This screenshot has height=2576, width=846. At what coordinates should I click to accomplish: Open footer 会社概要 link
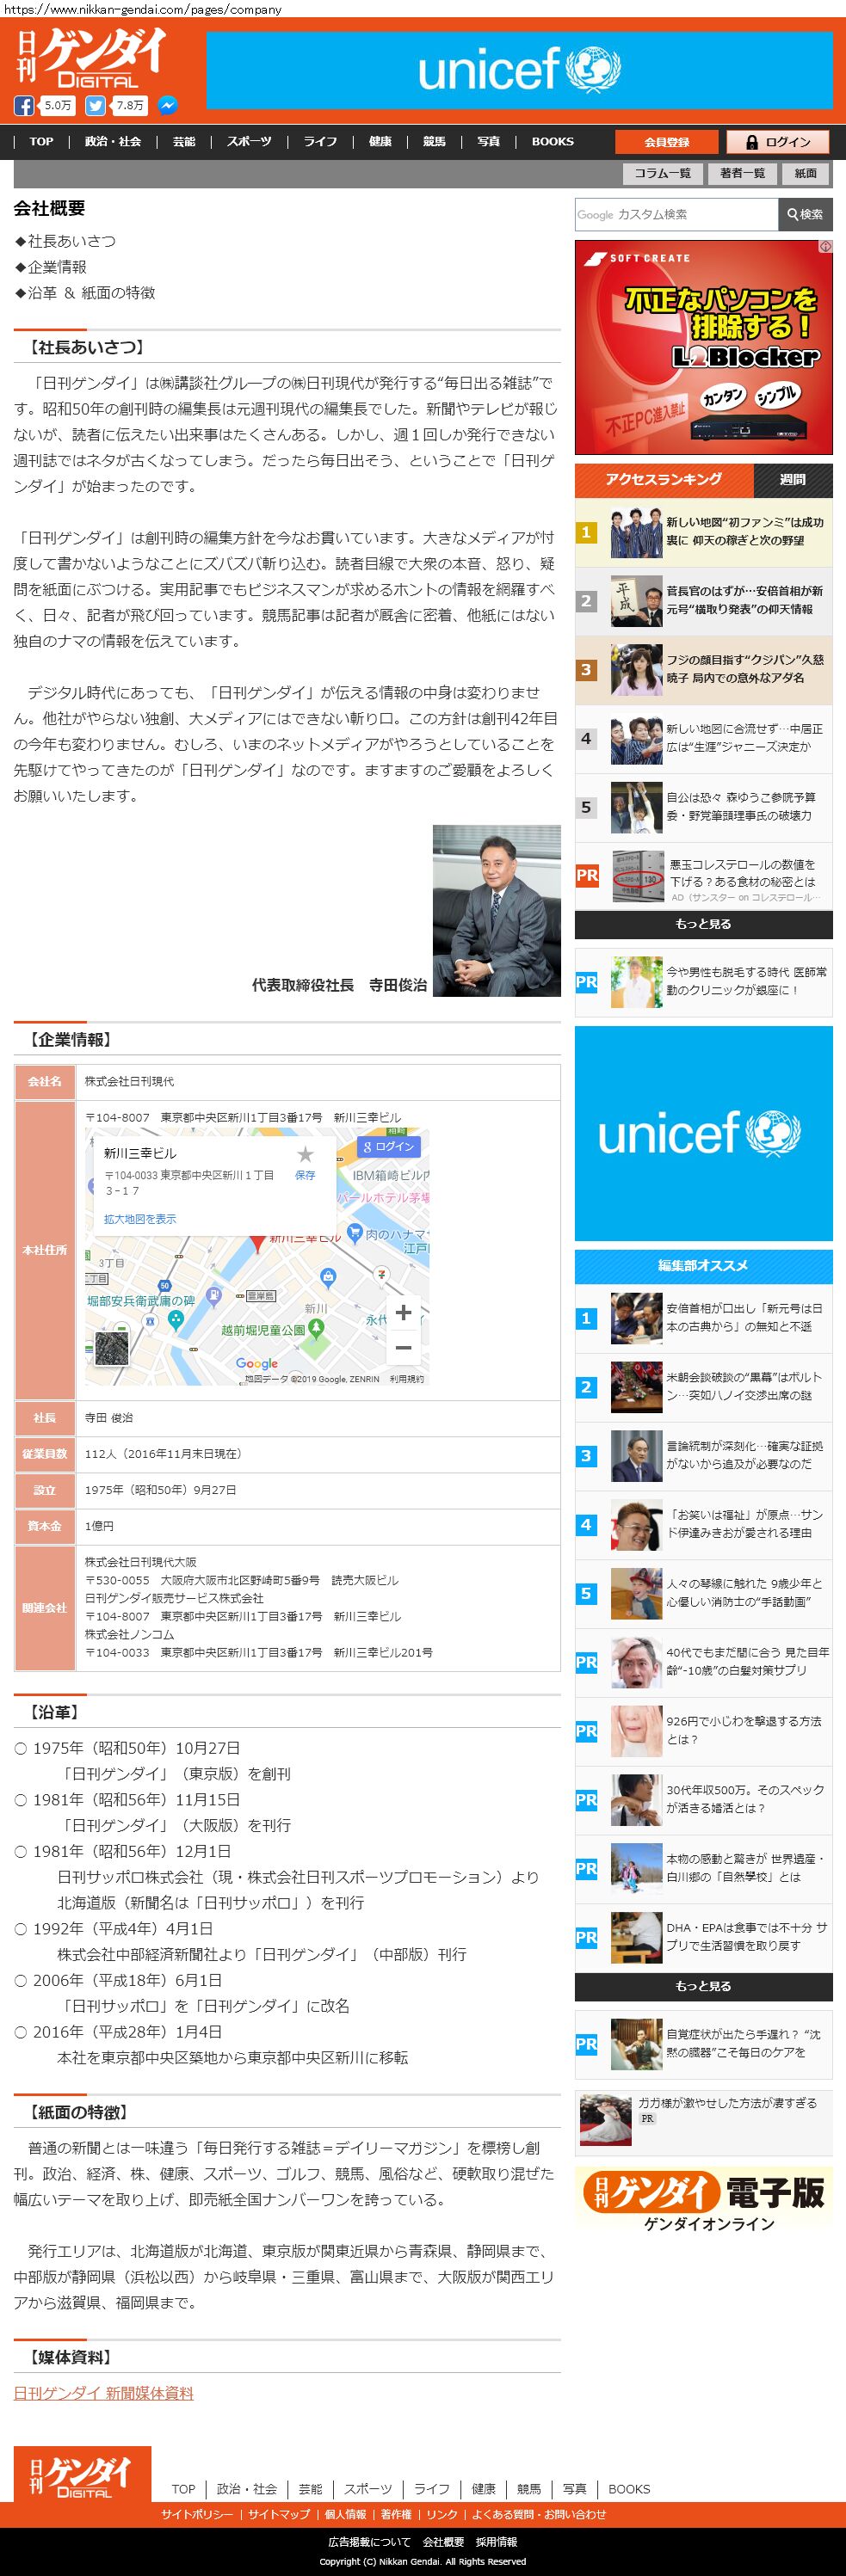click(x=443, y=2542)
